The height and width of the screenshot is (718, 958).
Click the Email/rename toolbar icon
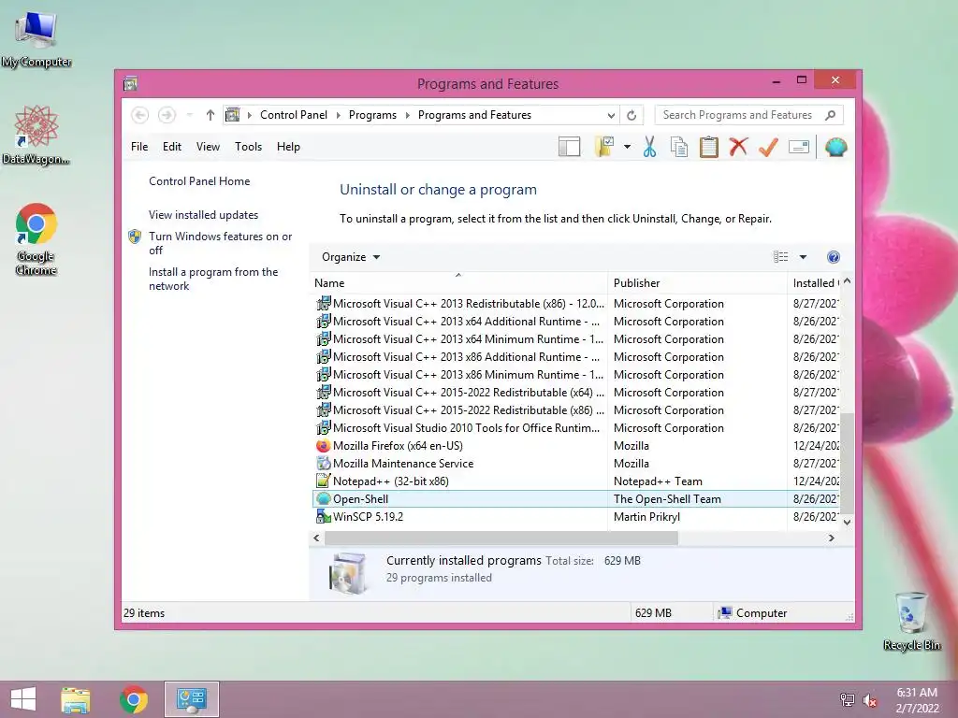coord(799,147)
